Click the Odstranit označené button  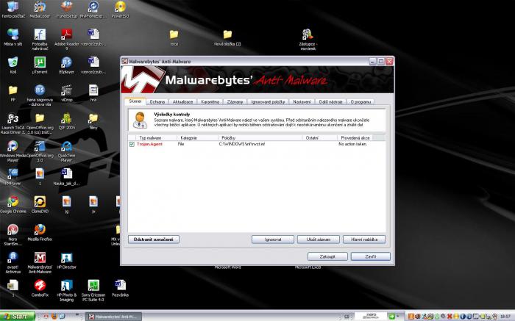click(154, 239)
